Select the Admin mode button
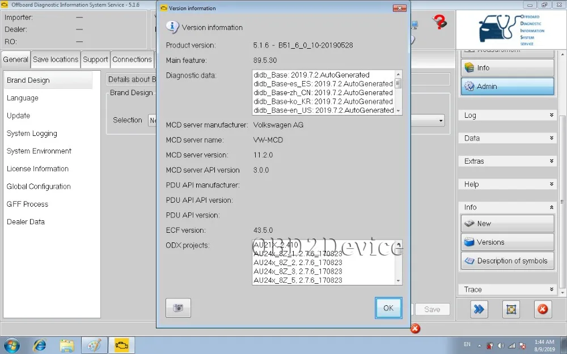This screenshot has height=354, width=567. pyautogui.click(x=507, y=86)
